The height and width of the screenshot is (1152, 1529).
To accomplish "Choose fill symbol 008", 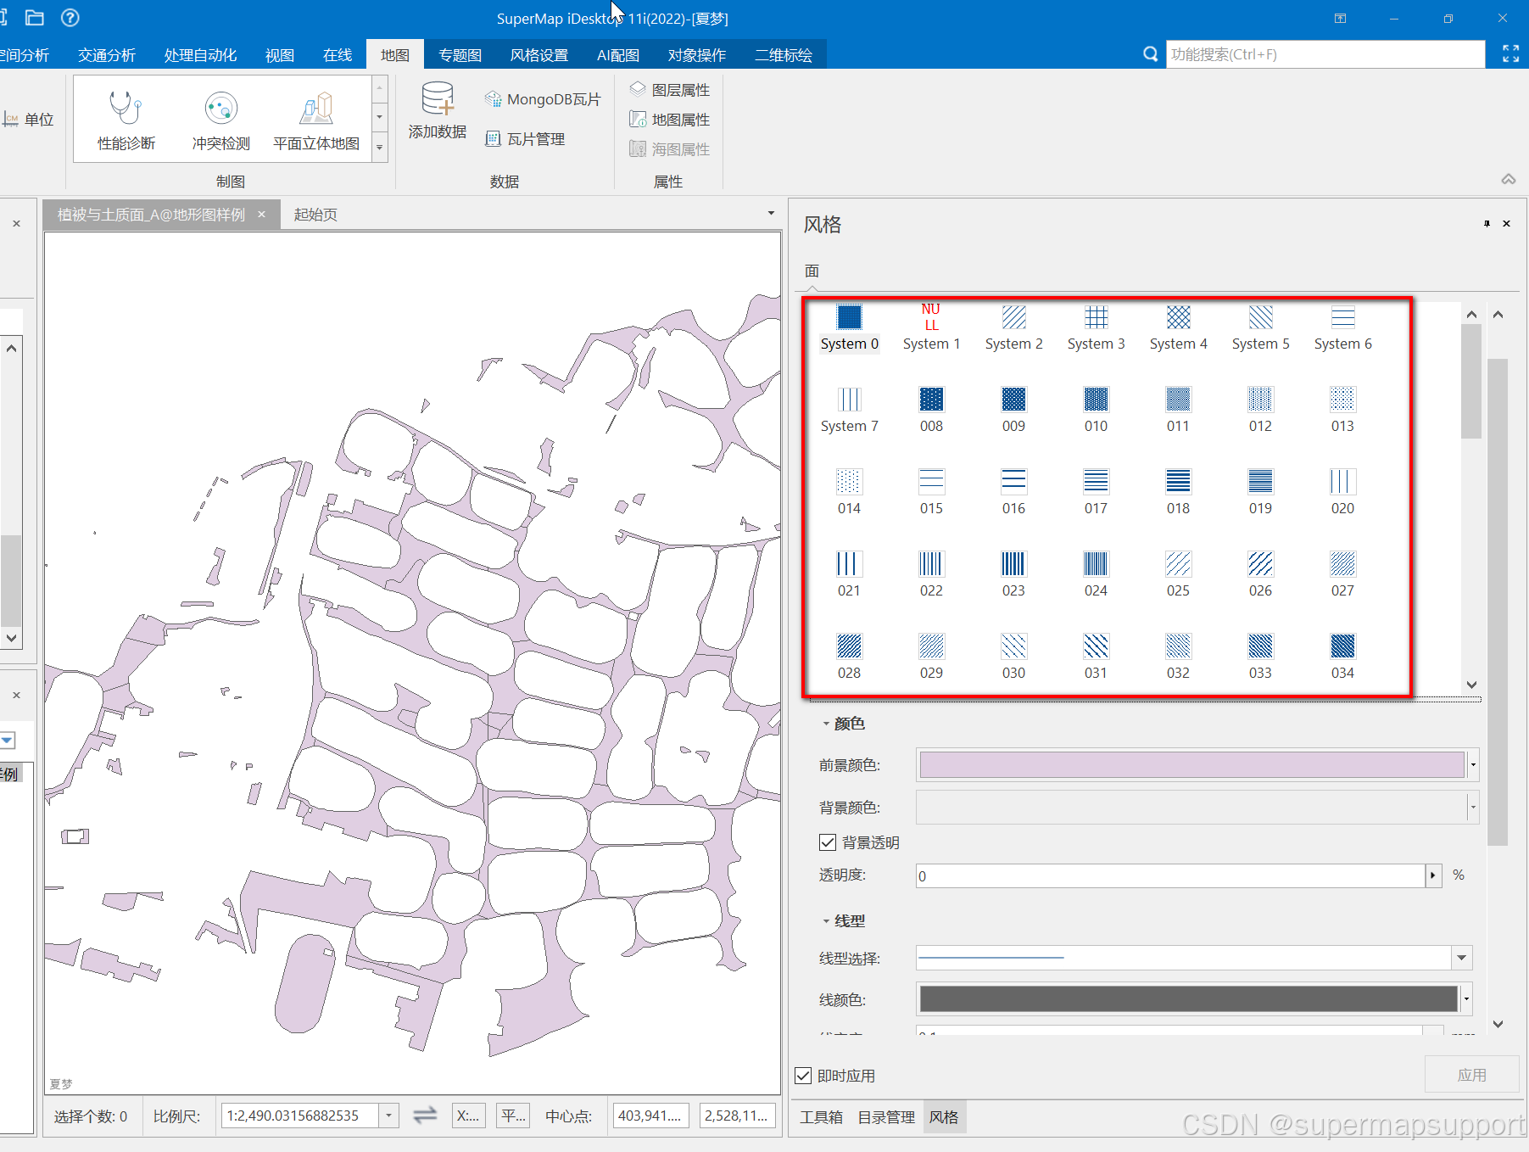I will 931,410.
